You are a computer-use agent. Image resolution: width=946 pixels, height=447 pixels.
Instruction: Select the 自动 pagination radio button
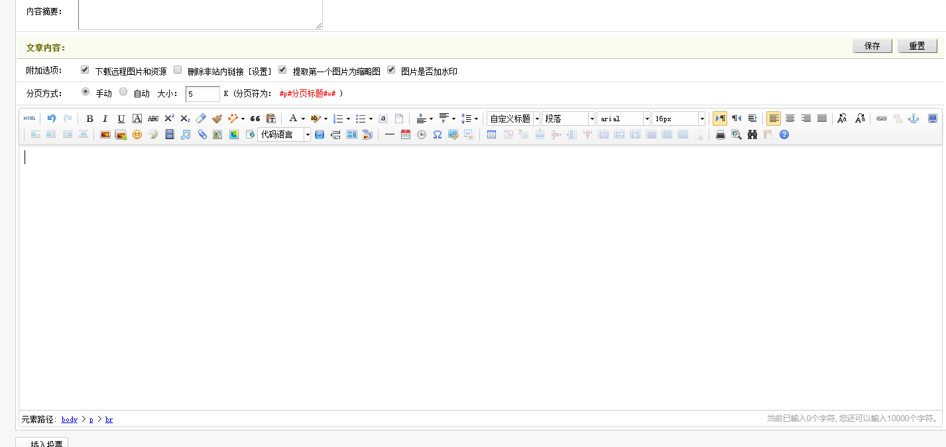123,92
